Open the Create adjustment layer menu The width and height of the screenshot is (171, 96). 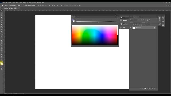click(147, 89)
